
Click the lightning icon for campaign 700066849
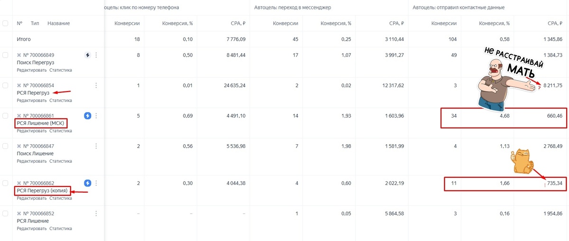(87, 55)
